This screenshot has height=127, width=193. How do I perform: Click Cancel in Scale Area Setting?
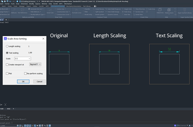[39, 81]
